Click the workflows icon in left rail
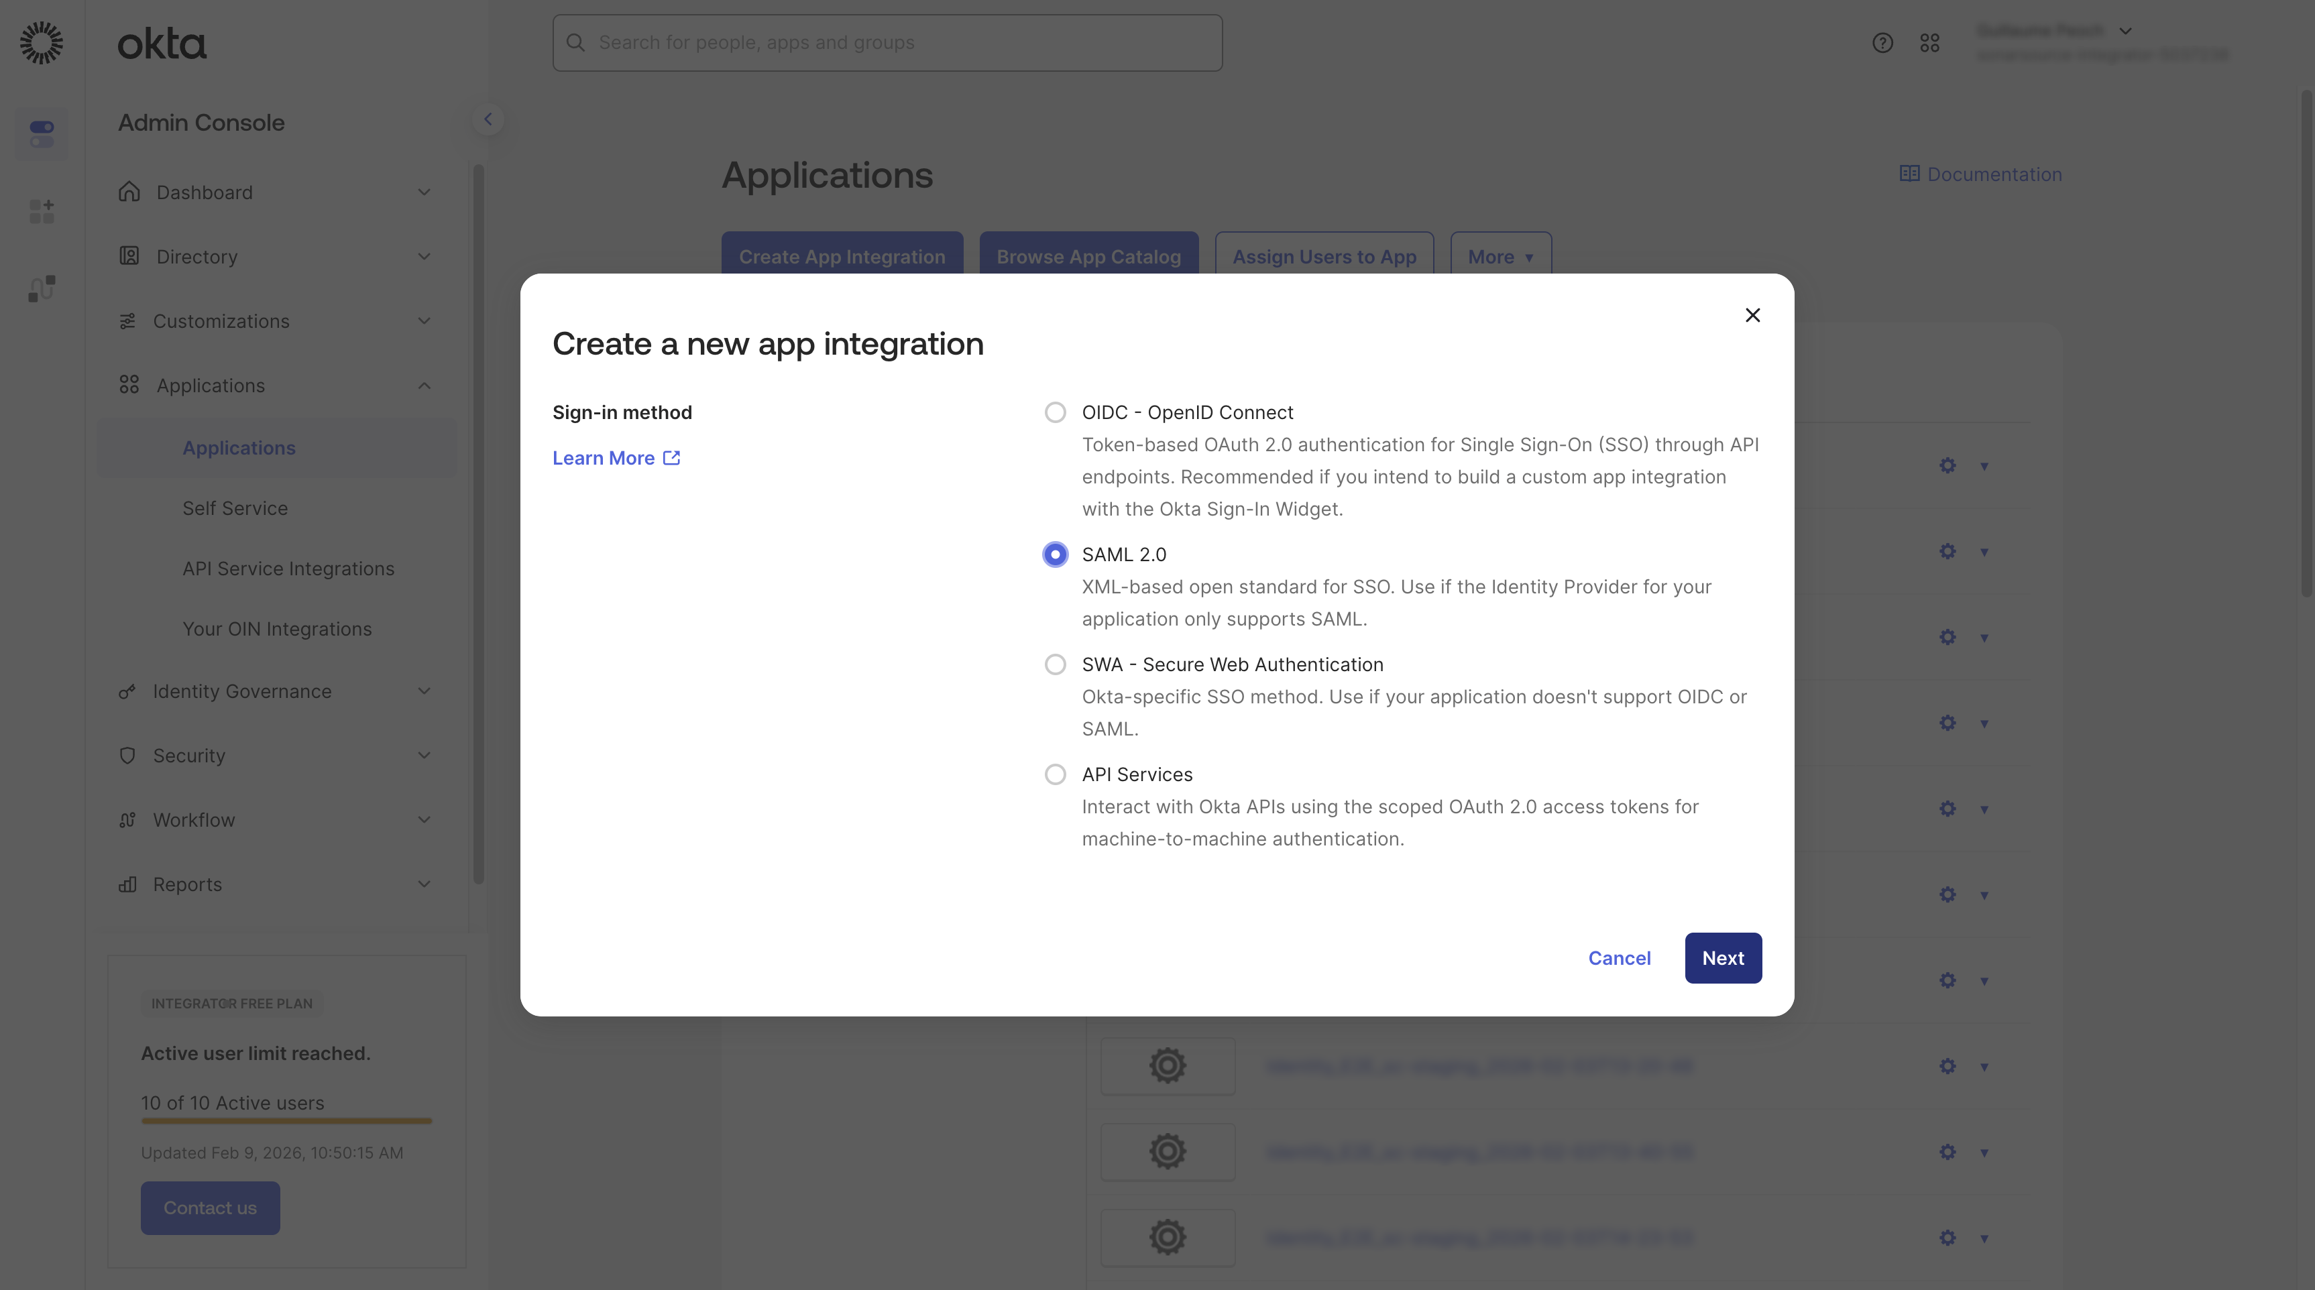The width and height of the screenshot is (2315, 1290). tap(42, 288)
